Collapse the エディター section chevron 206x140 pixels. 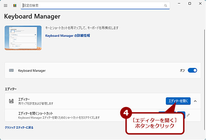tap(195, 101)
